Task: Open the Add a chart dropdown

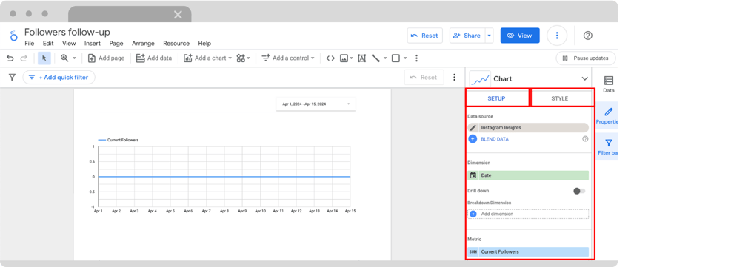Action: tap(207, 58)
